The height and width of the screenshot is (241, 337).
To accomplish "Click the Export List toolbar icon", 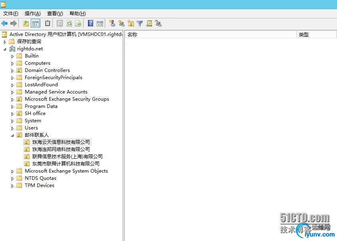I will [x=78, y=23].
